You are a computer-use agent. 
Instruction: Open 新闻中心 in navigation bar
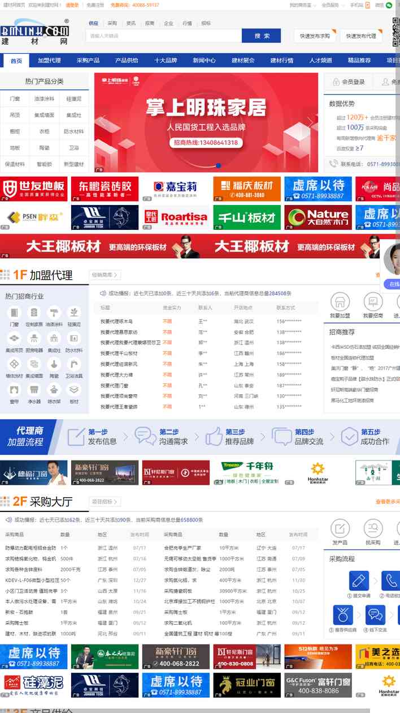pyautogui.click(x=204, y=61)
